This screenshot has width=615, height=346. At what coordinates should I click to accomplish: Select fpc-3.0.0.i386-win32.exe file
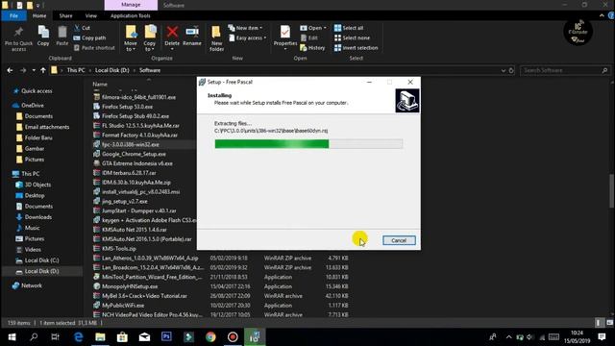point(131,144)
